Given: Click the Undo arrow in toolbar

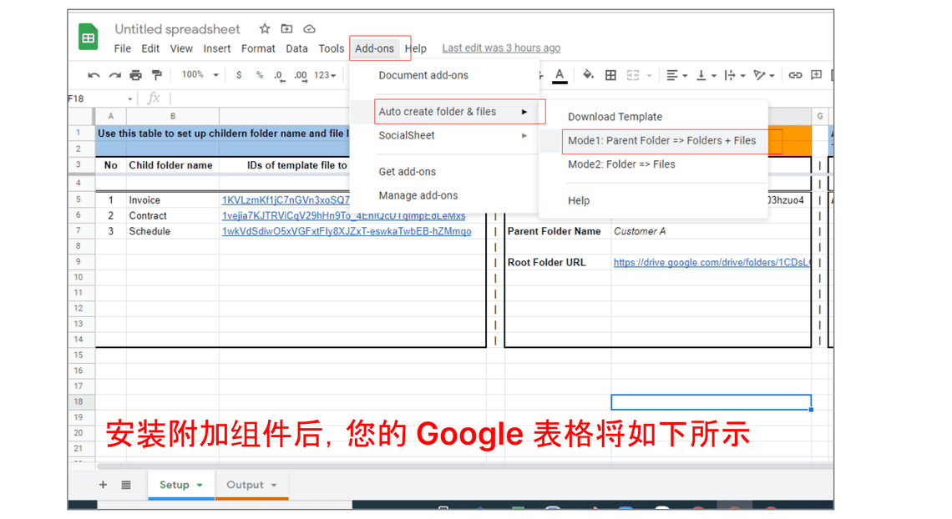Looking at the screenshot, I should click(94, 75).
